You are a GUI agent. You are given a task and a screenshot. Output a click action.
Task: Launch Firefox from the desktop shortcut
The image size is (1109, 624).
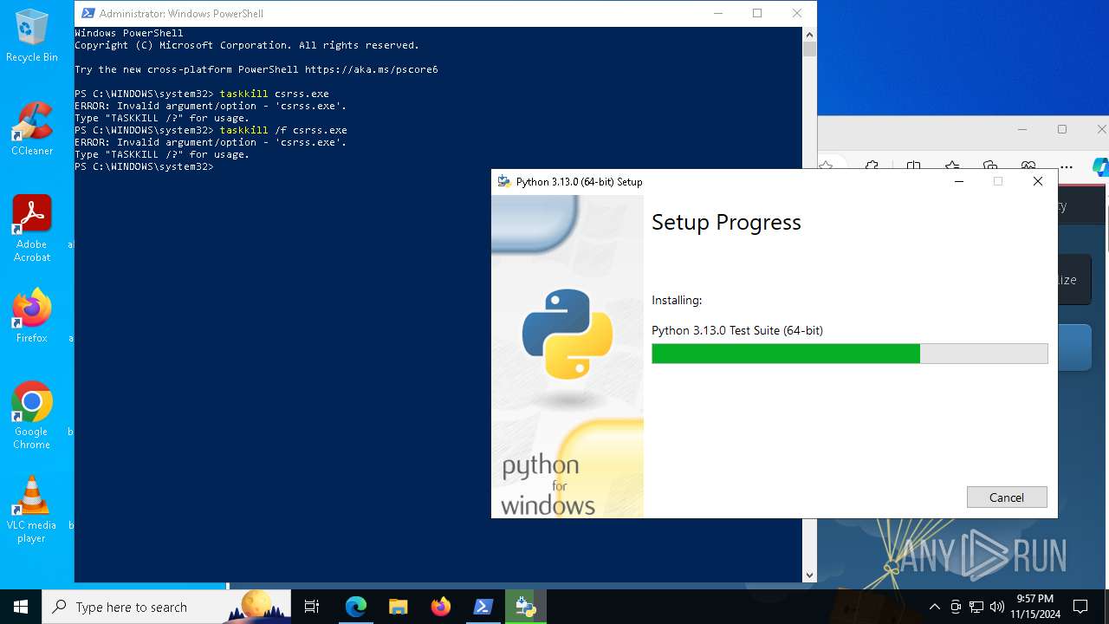tap(32, 315)
